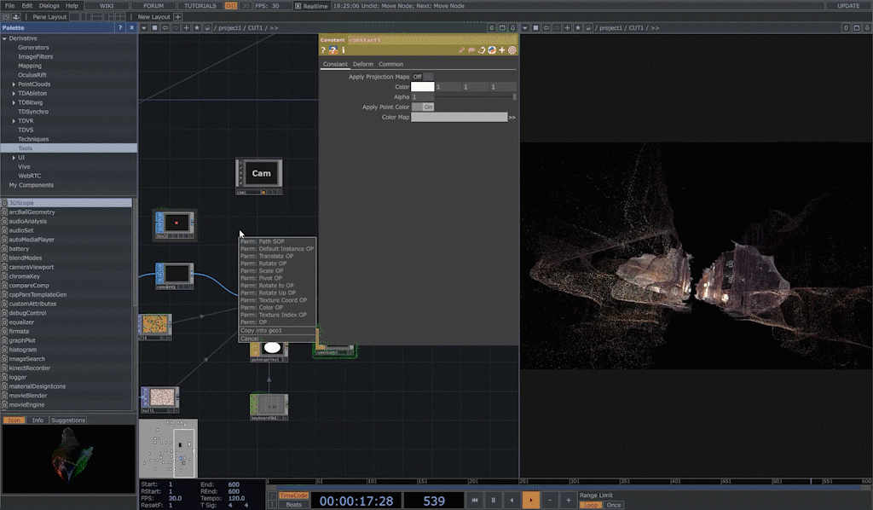
Task: Click the Loop range limit button
Action: point(590,505)
